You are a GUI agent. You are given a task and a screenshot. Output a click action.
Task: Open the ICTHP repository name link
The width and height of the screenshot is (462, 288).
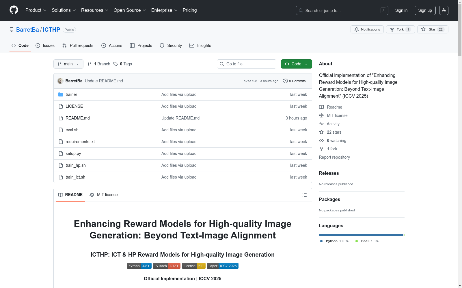click(51, 30)
